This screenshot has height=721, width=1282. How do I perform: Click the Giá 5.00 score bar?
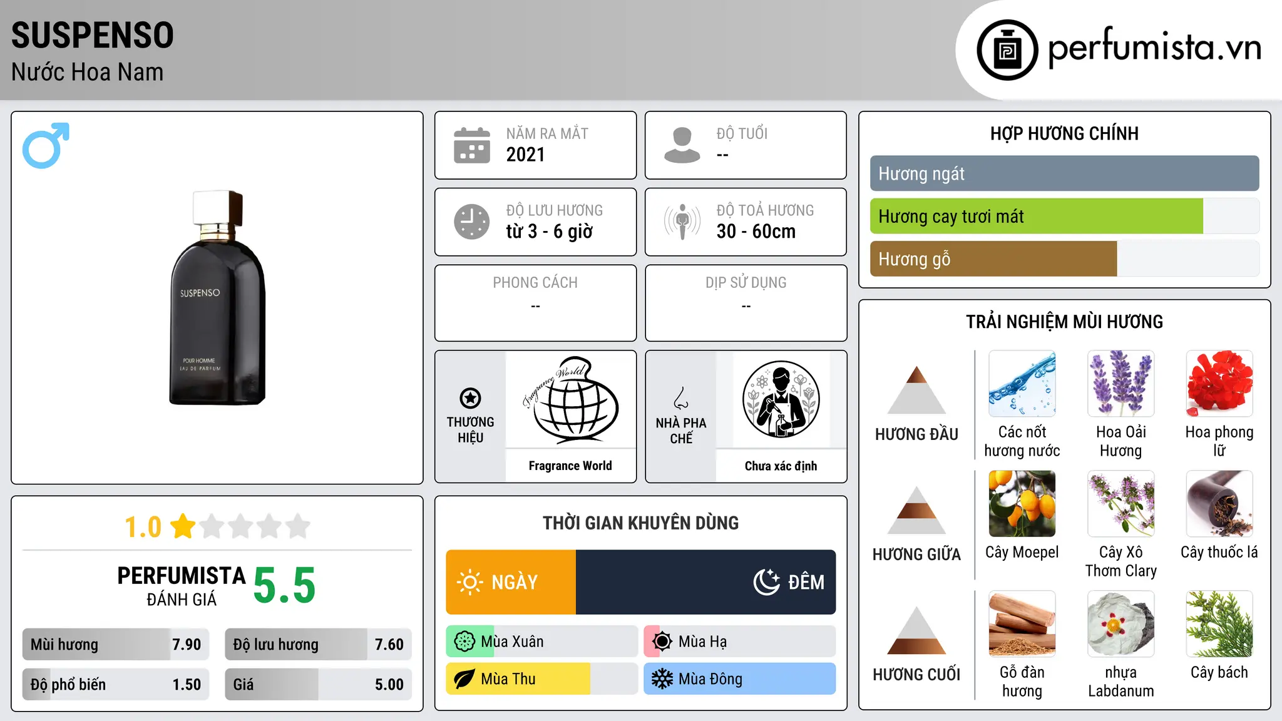click(x=318, y=685)
